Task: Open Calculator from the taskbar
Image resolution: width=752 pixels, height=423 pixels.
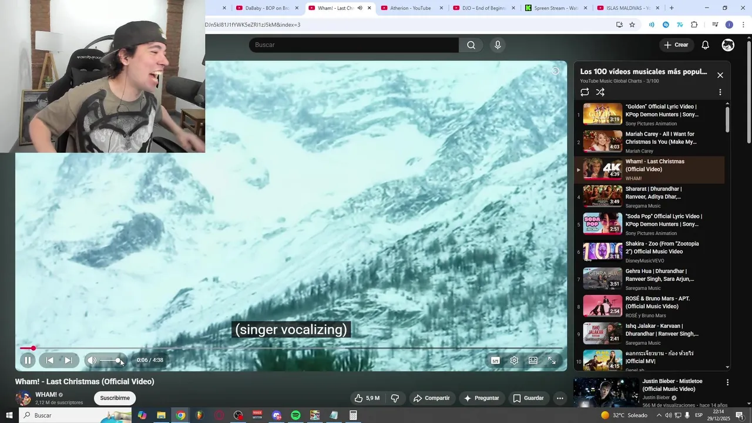Action: coord(353,415)
